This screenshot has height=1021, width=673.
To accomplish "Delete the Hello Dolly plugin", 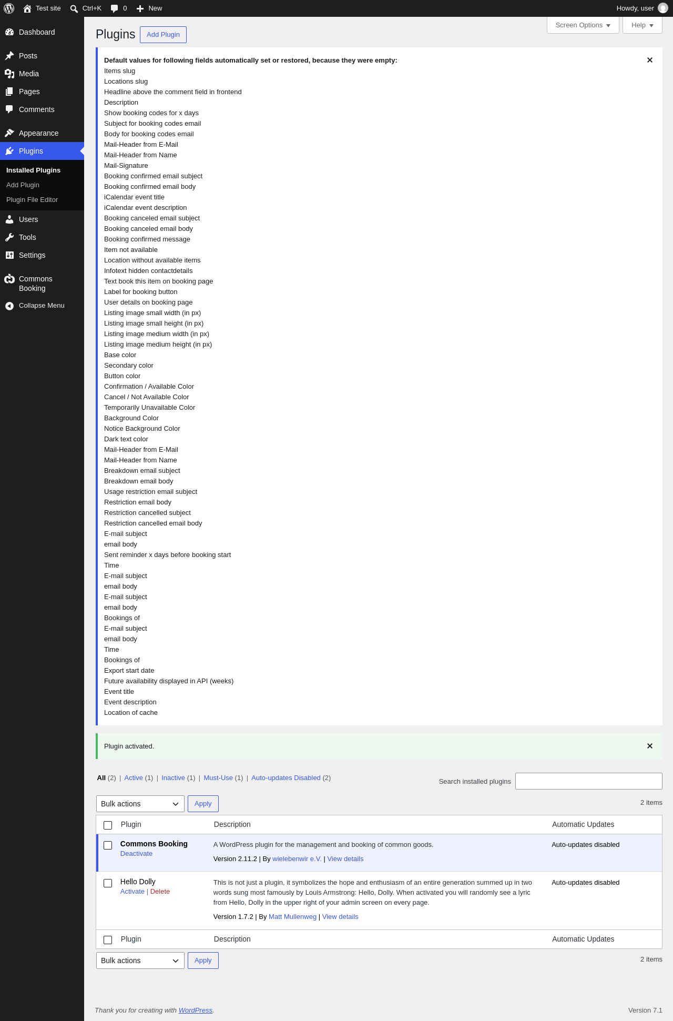I will 160,892.
